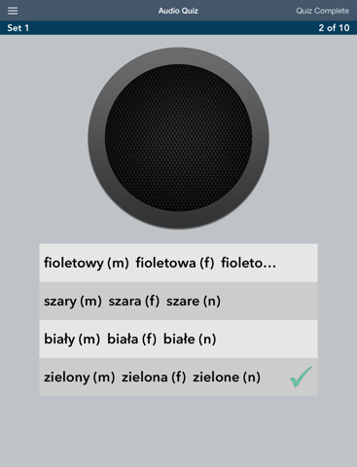Viewport: 357px width, 467px height.
Task: Tap the truncated fioleto… text
Action: coord(249,263)
